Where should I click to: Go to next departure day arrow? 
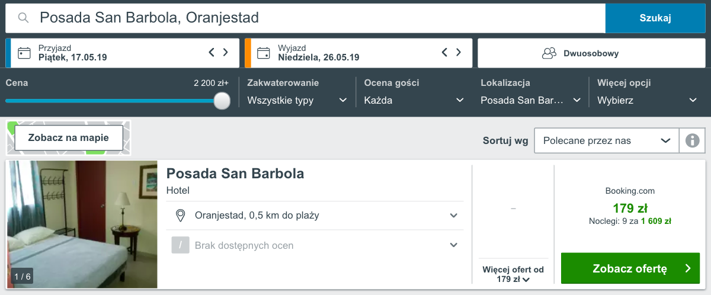pyautogui.click(x=458, y=53)
